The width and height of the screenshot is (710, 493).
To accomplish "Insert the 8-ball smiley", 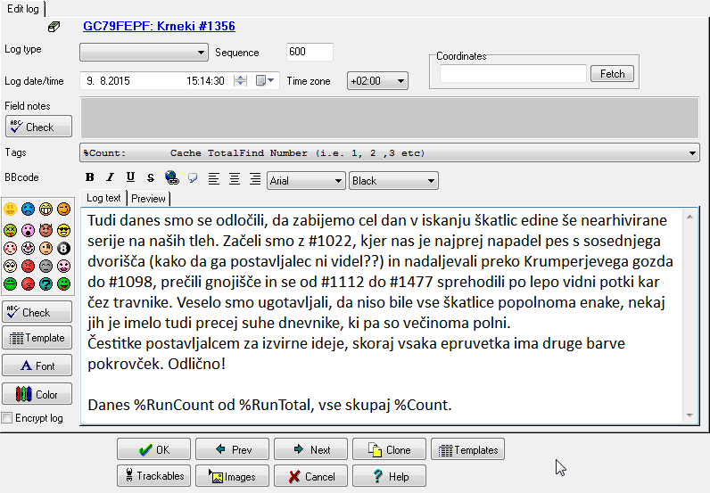I will coord(64,248).
